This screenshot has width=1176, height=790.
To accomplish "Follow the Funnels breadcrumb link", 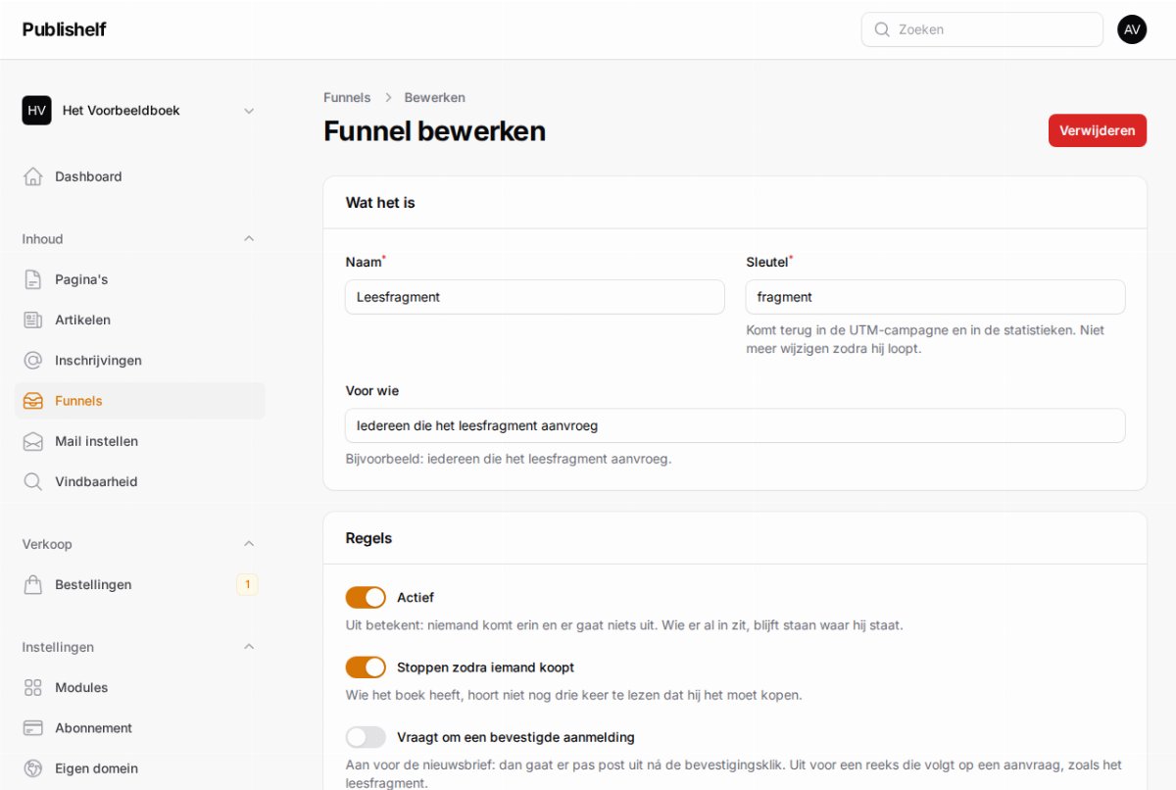I will point(347,97).
